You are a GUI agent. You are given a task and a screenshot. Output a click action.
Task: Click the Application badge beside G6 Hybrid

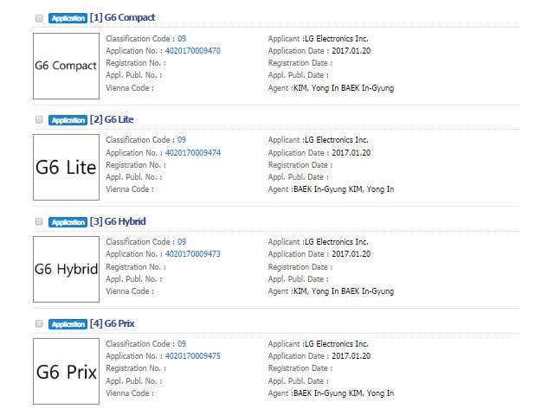(68, 222)
